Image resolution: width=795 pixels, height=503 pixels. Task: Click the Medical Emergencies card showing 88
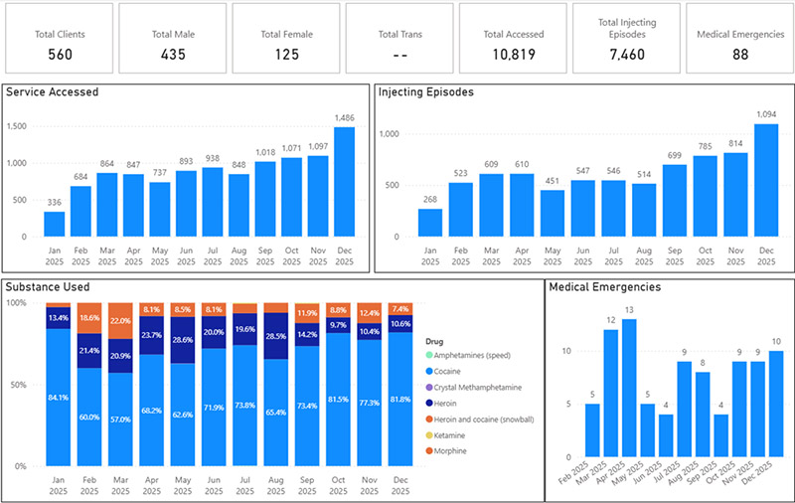[739, 39]
